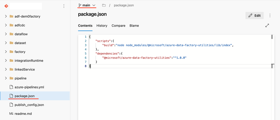Click the "^1.0.0" version value
This screenshot has height=120, width=280.
click(180, 58)
